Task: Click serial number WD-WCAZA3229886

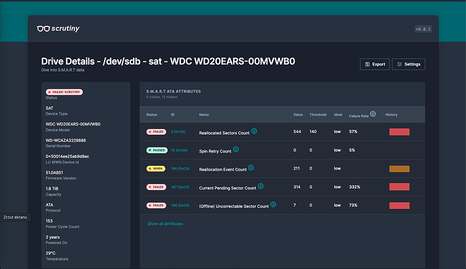Action: click(66, 140)
